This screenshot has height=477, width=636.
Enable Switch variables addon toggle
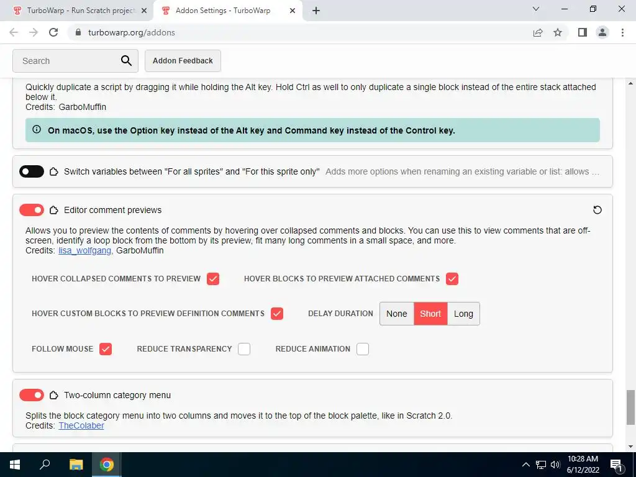click(32, 171)
